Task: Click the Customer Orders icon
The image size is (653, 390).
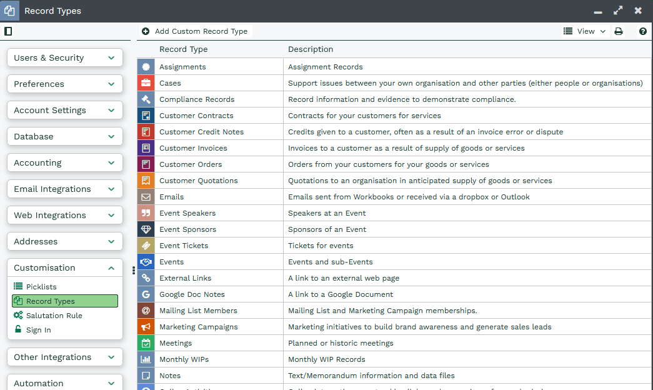Action: point(146,164)
